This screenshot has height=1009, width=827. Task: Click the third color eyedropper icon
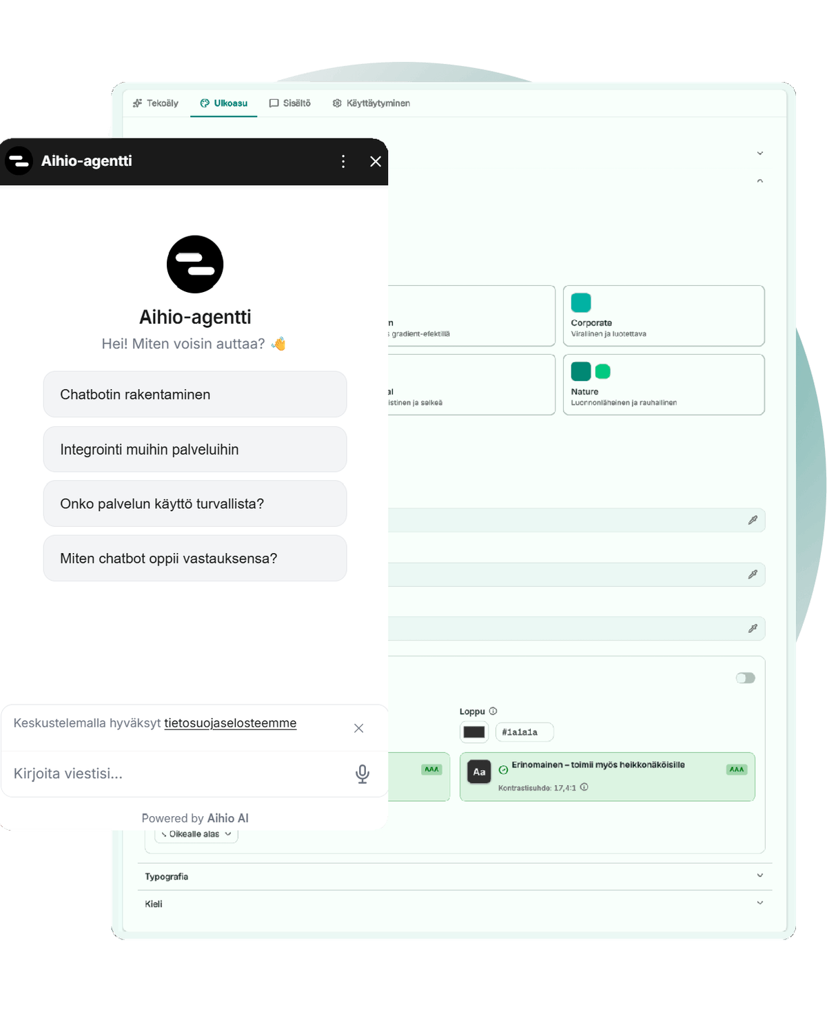[x=753, y=628]
